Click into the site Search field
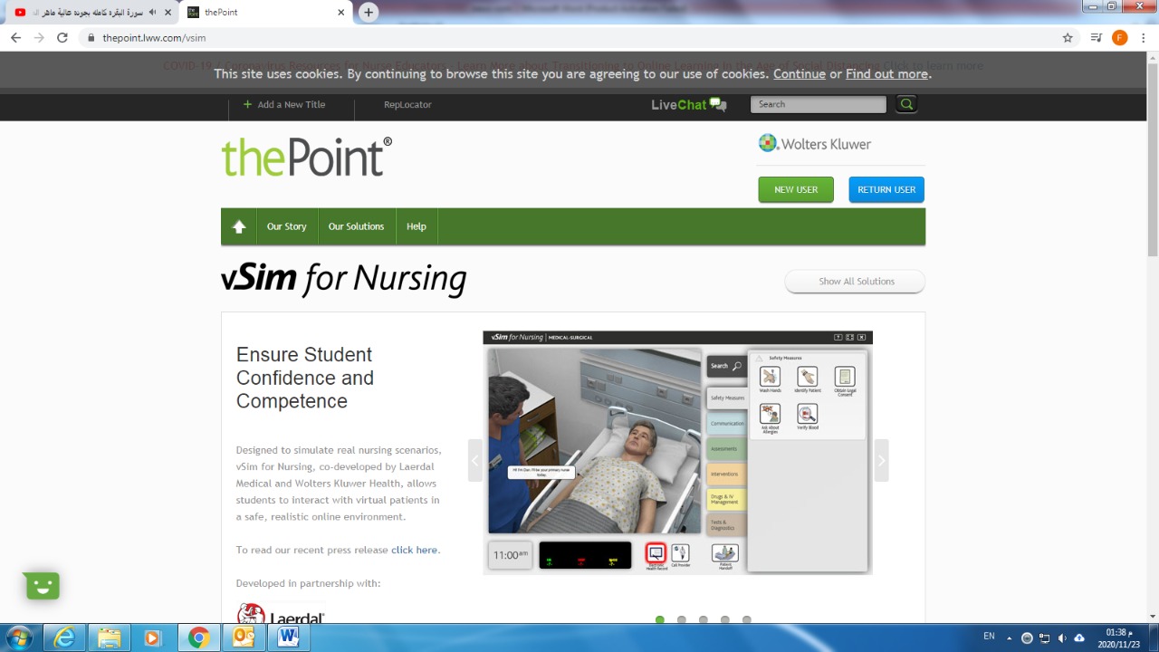 click(818, 104)
